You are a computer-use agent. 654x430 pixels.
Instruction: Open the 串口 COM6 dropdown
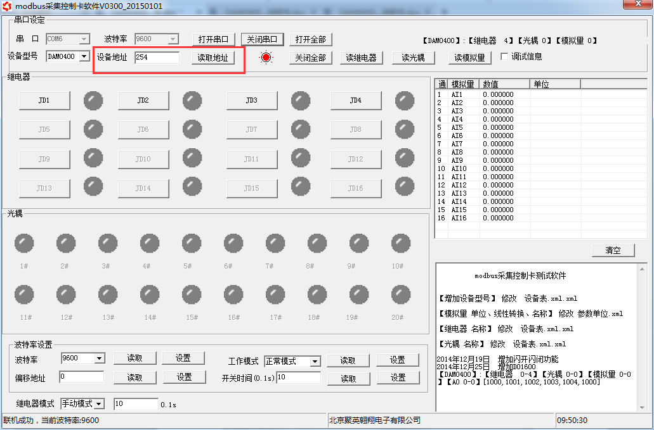point(84,39)
